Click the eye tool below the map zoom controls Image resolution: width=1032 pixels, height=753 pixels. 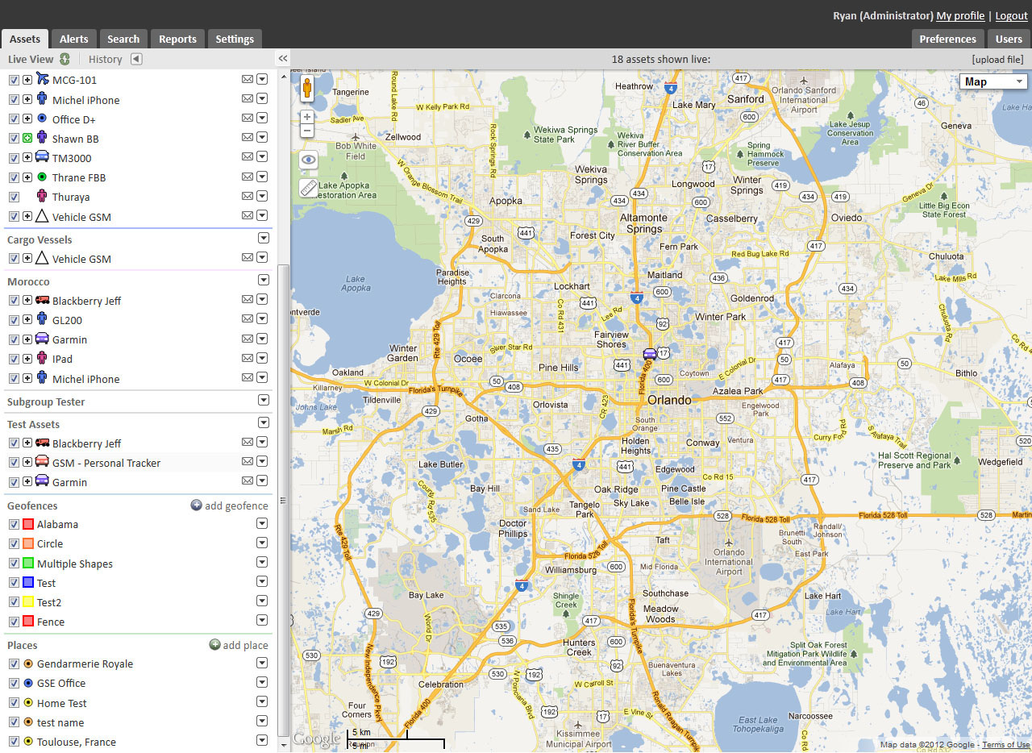coord(307,160)
